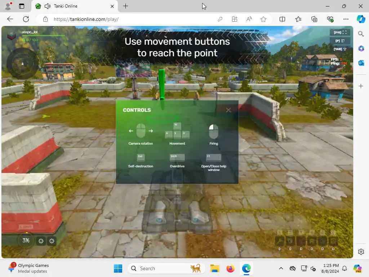This screenshot has width=369, height=277.
Task: Click the 'Camera rotation' label
Action: point(141,144)
